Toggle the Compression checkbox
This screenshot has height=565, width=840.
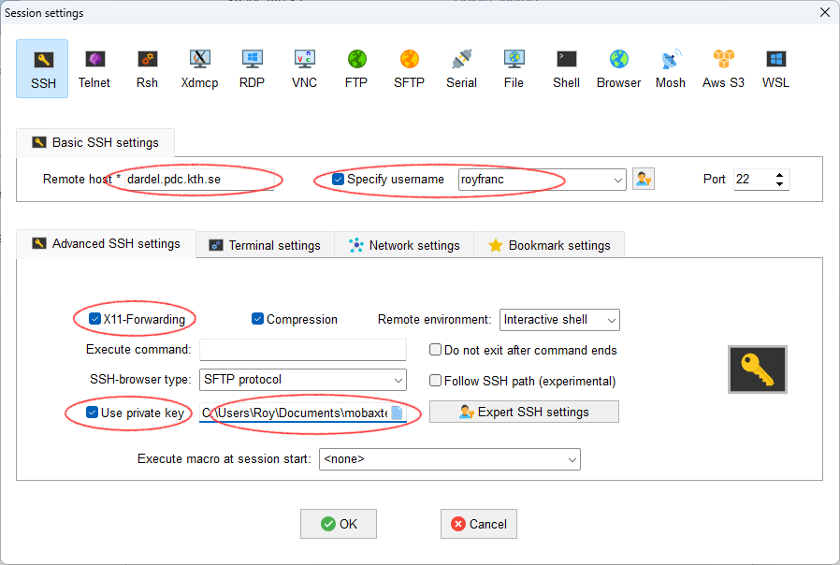[x=258, y=319]
